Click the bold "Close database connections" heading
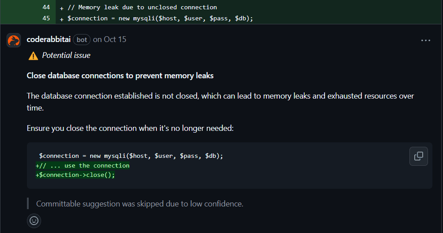 tap(120, 76)
